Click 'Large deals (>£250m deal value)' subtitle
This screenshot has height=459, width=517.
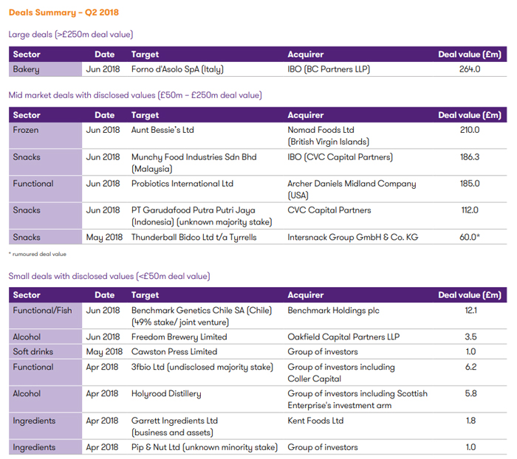[71, 35]
